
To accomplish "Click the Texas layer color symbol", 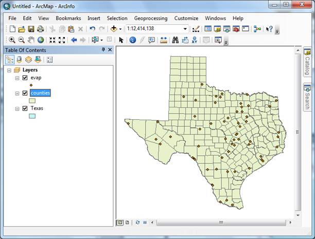I will 32,117.
